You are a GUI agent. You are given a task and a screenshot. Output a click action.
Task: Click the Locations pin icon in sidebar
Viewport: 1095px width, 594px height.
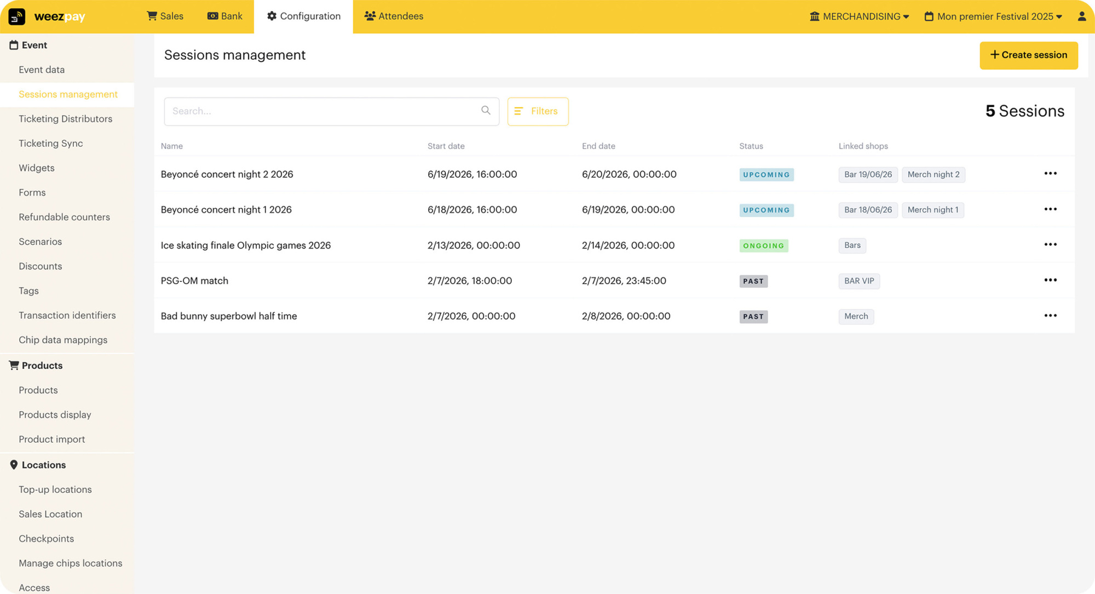click(x=14, y=465)
